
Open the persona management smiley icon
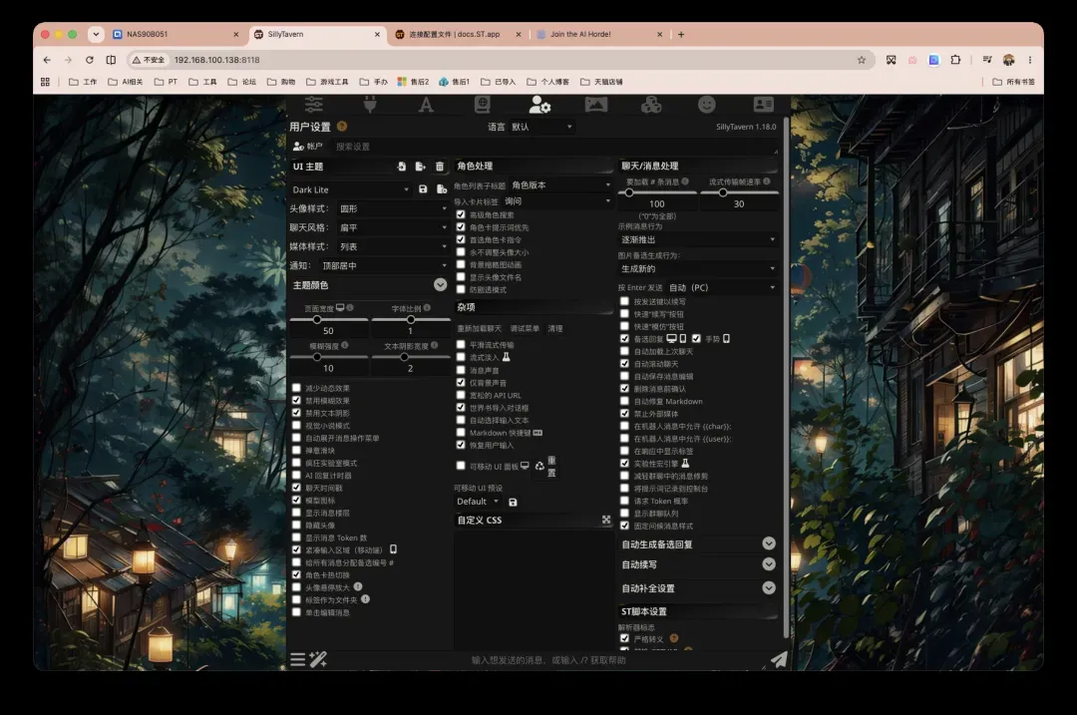point(707,105)
